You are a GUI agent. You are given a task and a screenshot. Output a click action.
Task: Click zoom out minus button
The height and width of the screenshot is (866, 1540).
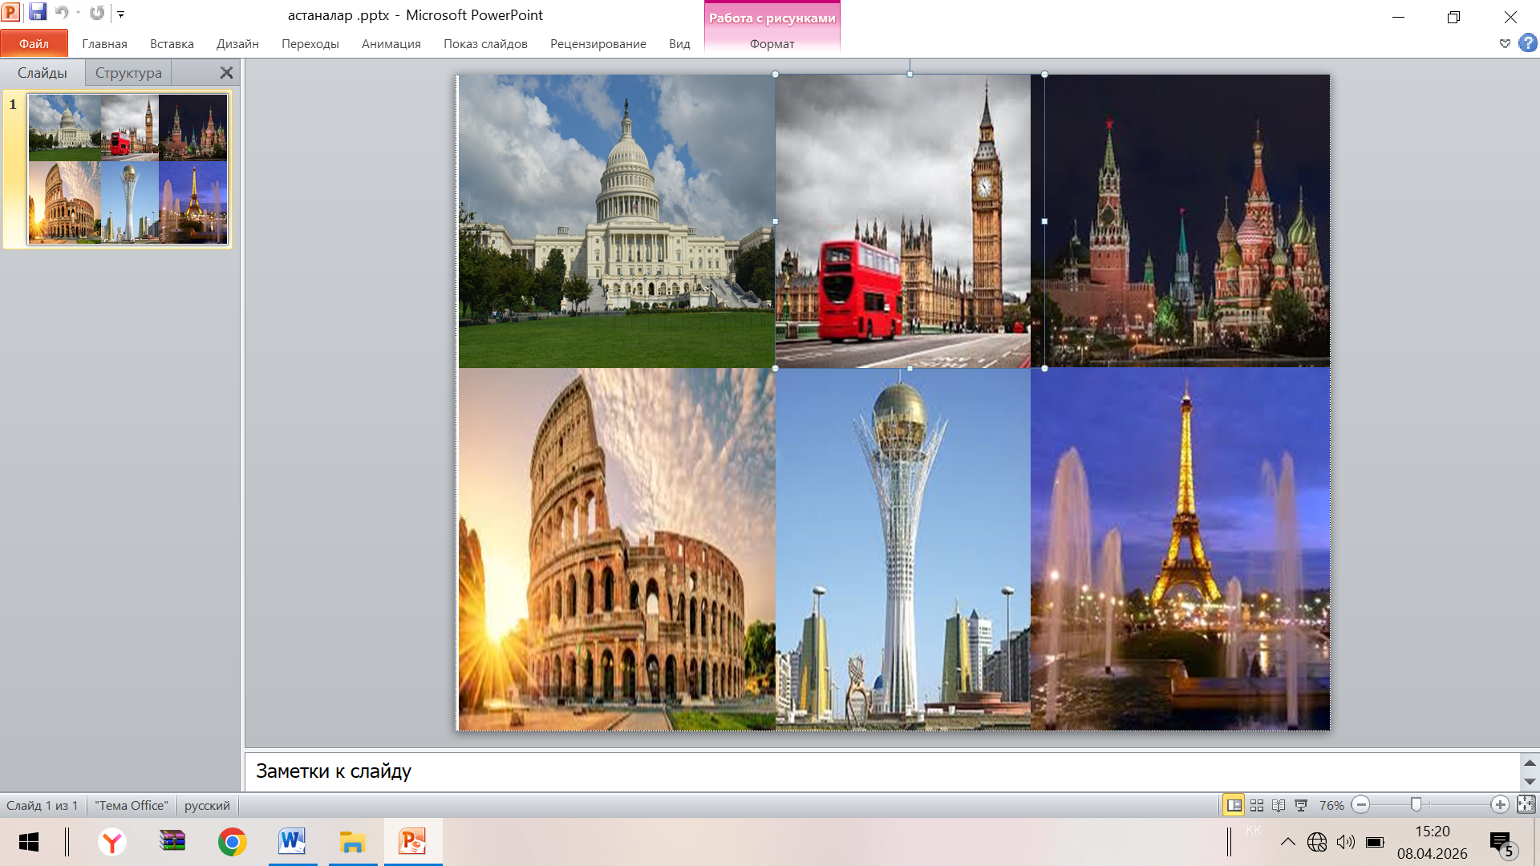coord(1360,805)
